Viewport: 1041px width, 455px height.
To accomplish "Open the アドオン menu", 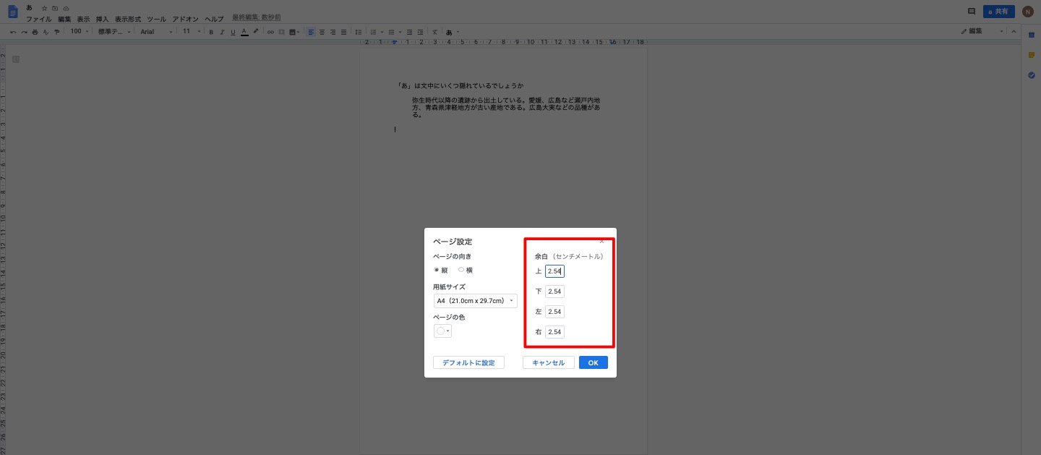I will point(186,18).
